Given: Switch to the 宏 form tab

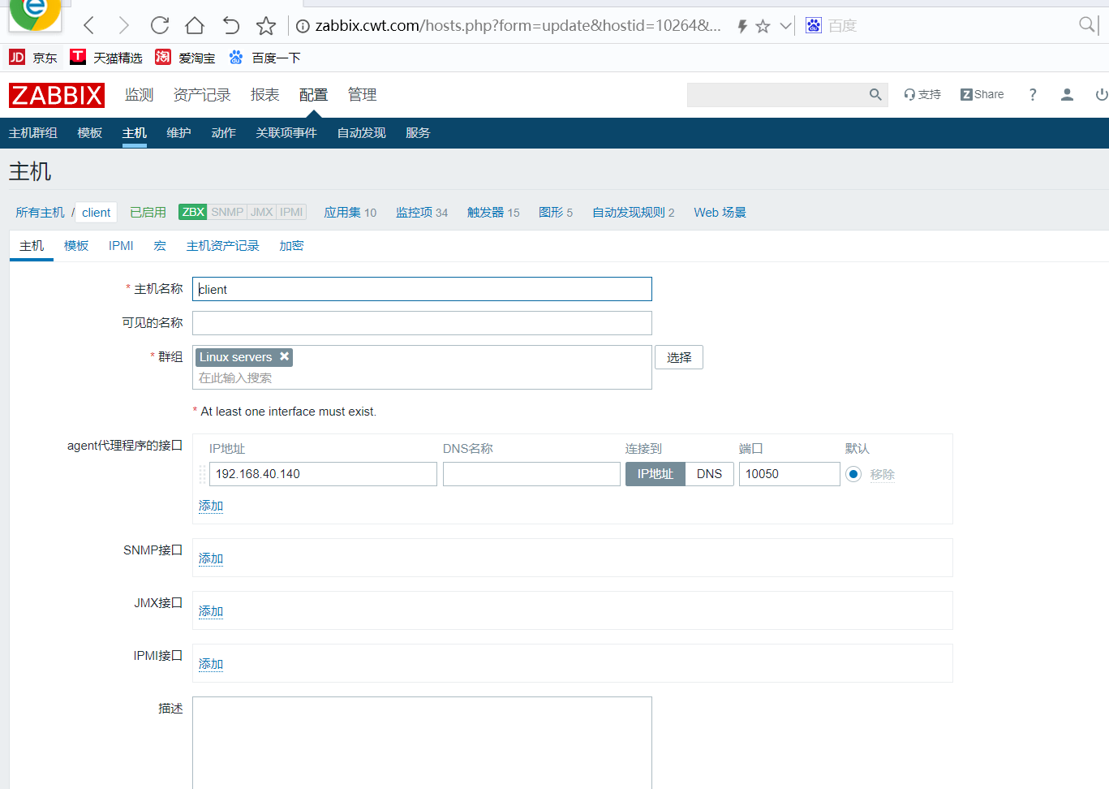Looking at the screenshot, I should 160,246.
